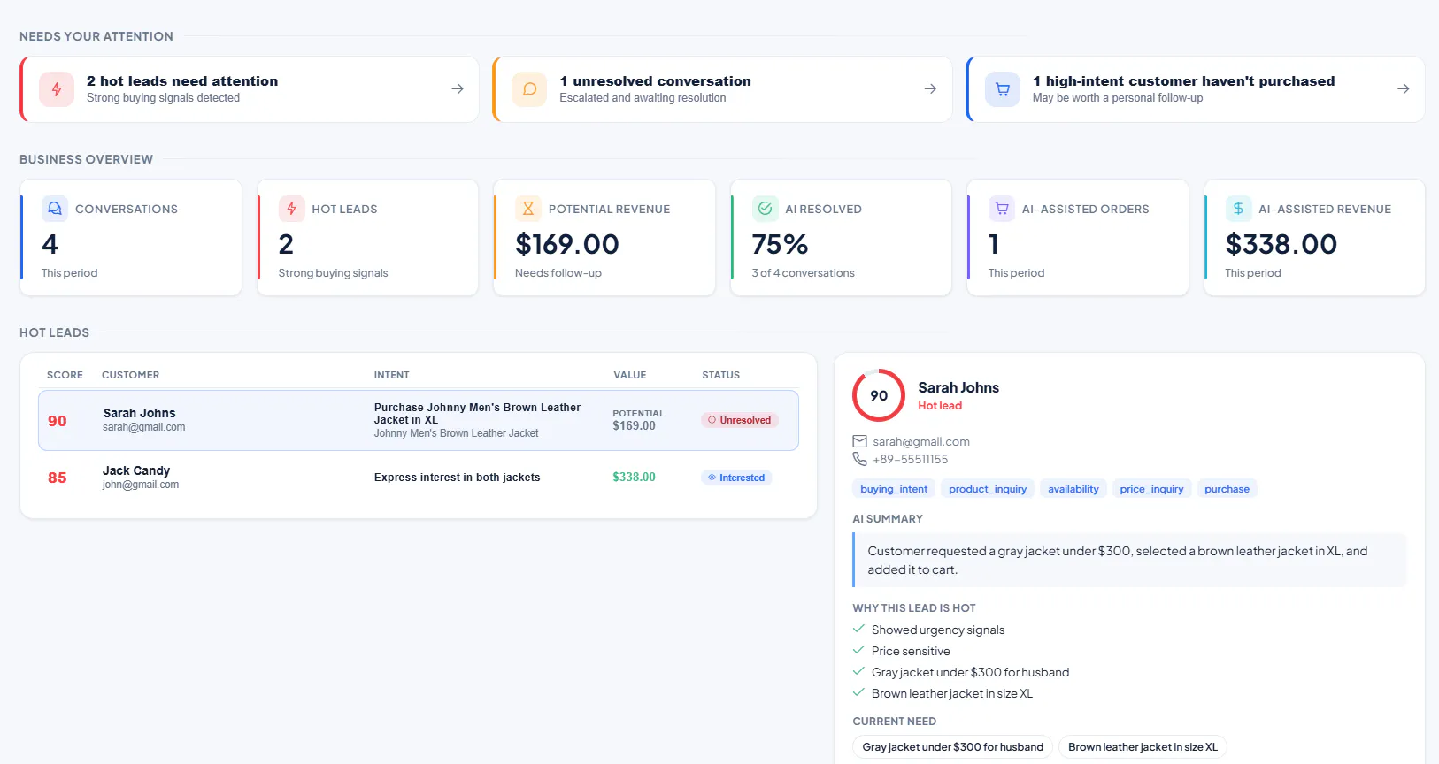Click the Brown leather jacket in size XL chip

(1143, 747)
